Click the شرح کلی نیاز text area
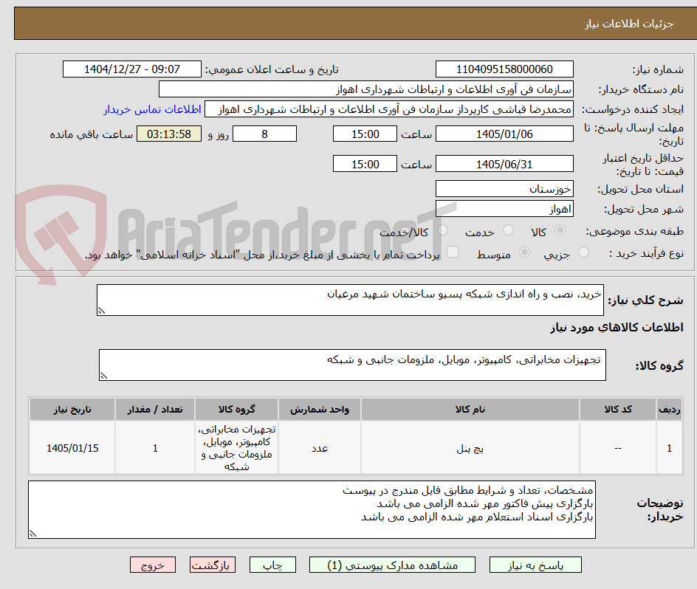 (x=350, y=300)
